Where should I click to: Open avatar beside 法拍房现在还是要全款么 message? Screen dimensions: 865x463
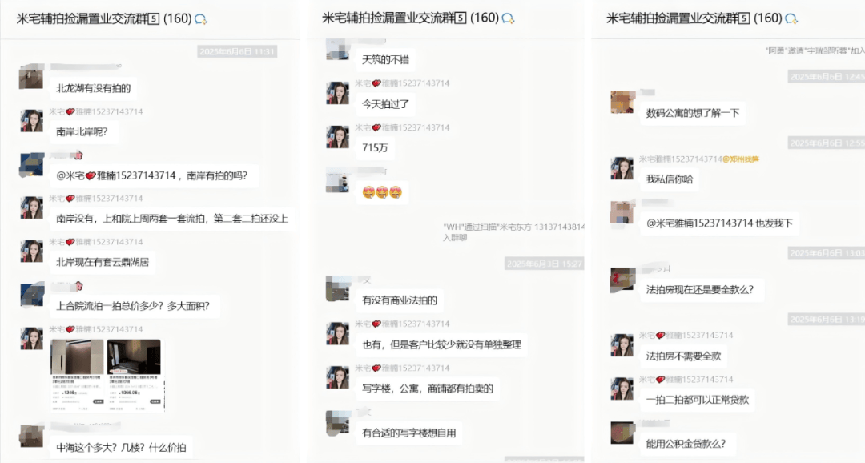622,280
